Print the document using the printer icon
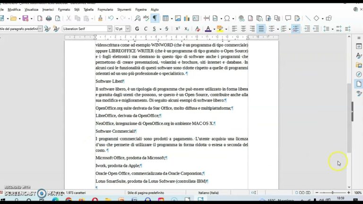Image resolution: width=363 pixels, height=204 pixels. click(x=49, y=18)
